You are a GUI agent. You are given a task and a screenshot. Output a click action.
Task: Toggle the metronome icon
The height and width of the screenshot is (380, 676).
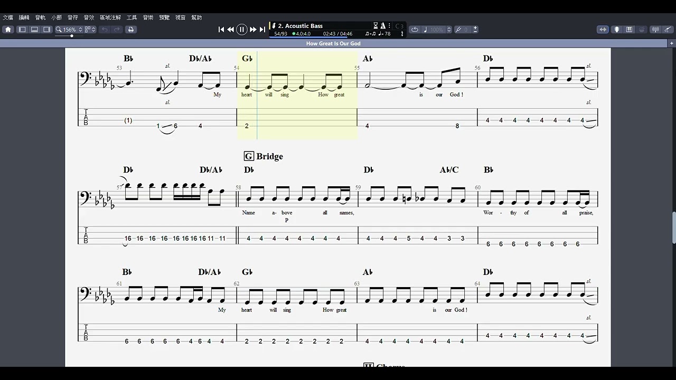(x=383, y=26)
